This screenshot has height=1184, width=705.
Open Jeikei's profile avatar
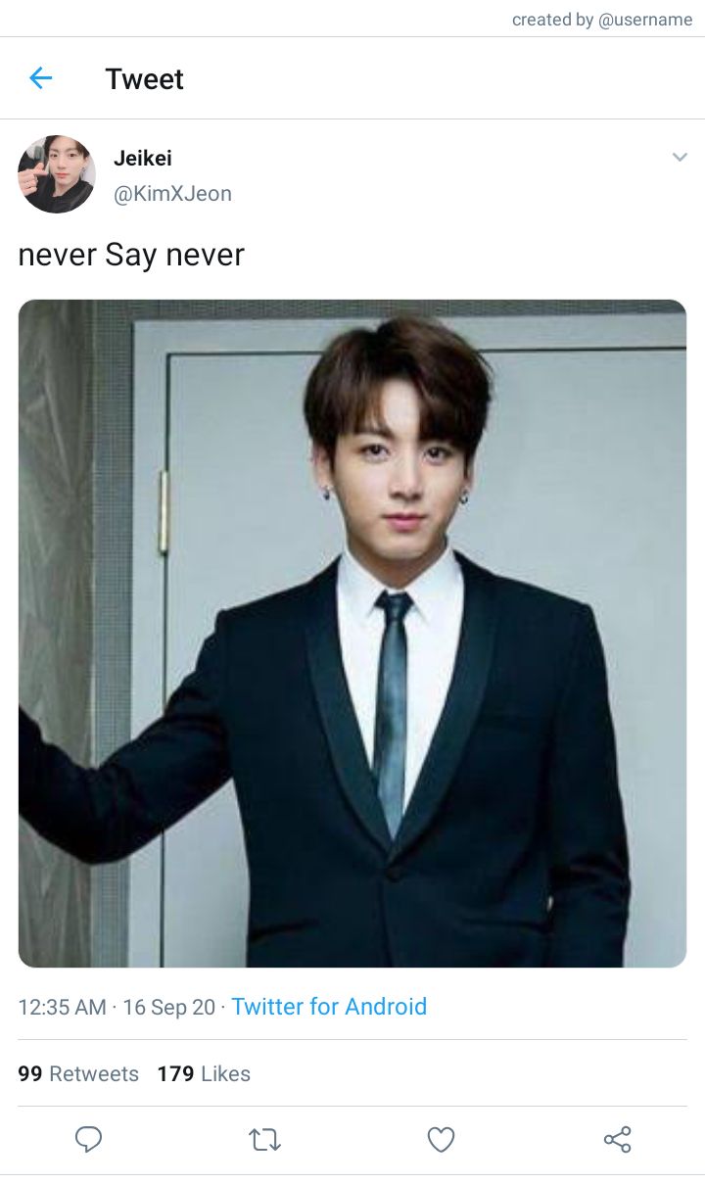(x=57, y=174)
